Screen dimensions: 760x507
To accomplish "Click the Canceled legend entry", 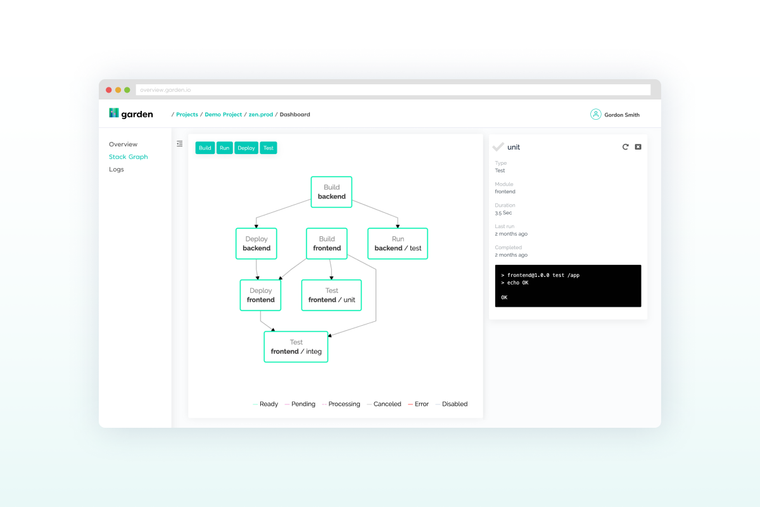I will pyautogui.click(x=384, y=404).
